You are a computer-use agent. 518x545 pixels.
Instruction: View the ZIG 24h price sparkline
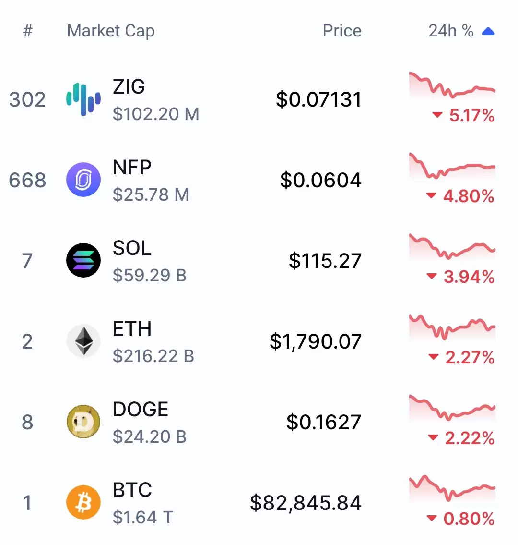[x=452, y=85]
